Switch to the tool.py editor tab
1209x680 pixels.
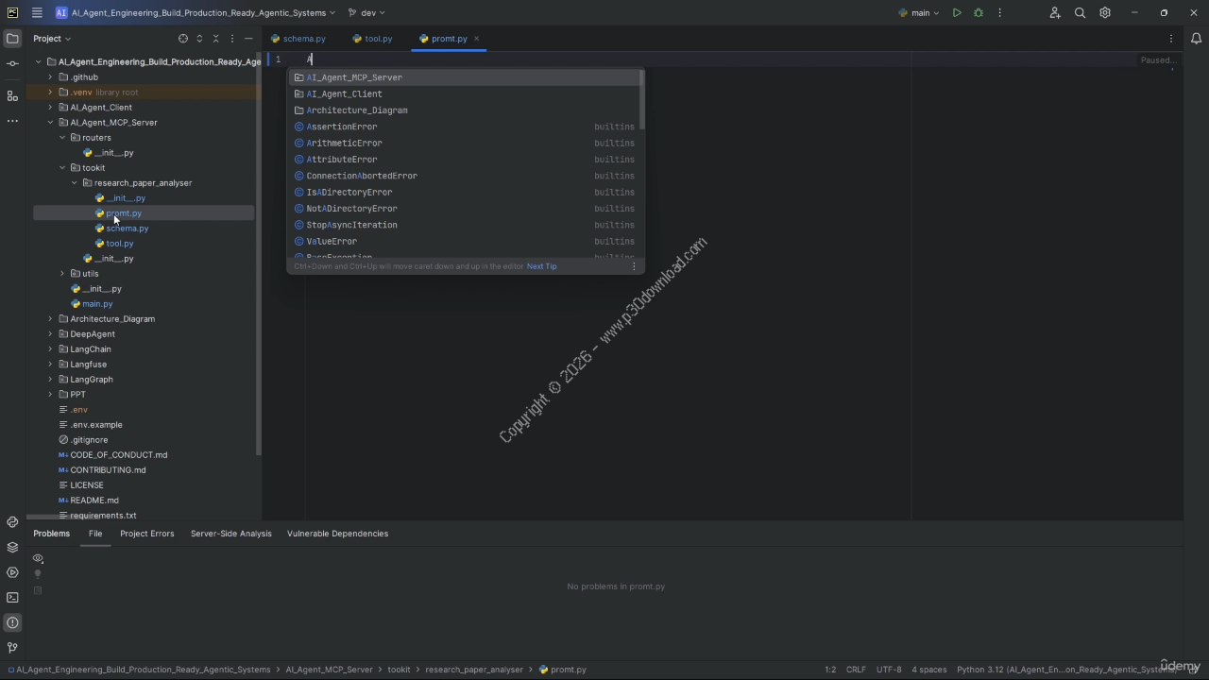(x=378, y=39)
